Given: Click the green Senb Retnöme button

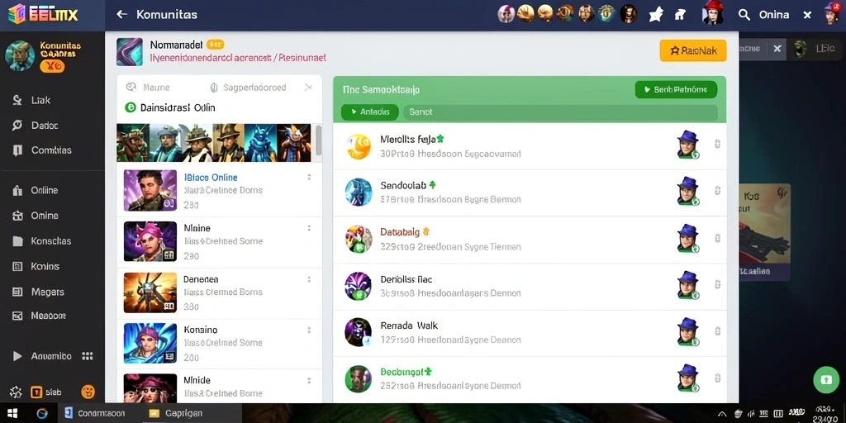Looking at the screenshot, I should tap(676, 89).
